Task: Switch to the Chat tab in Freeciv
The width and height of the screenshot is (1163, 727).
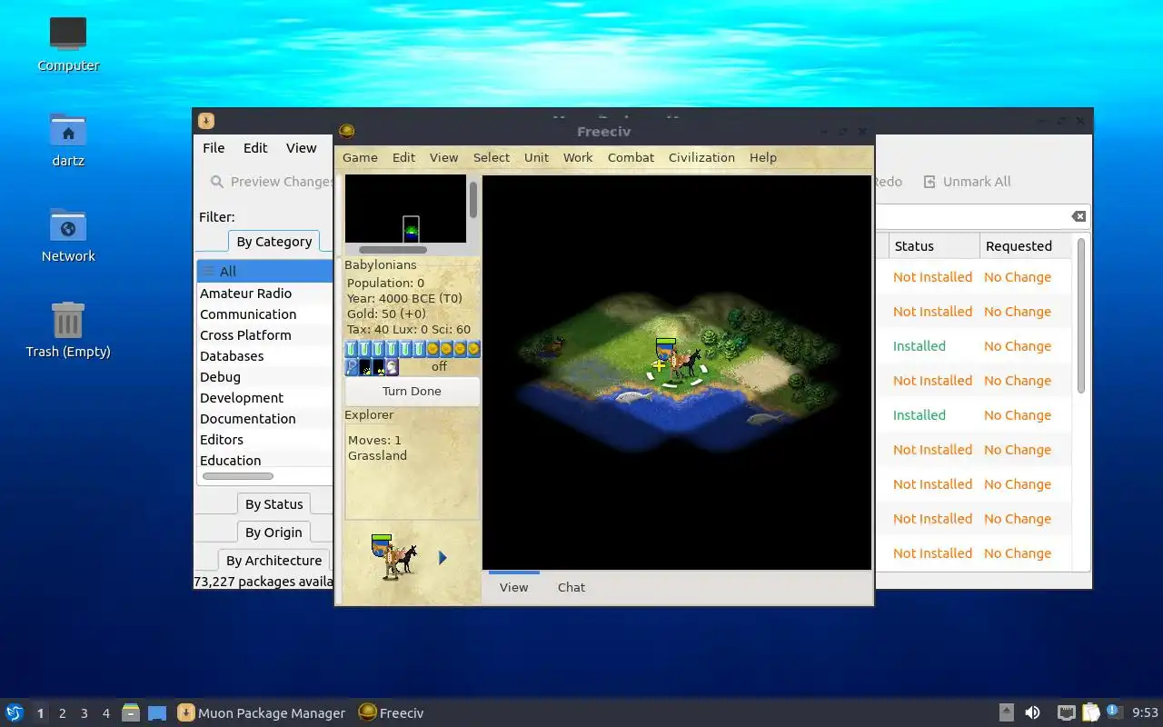Action: coord(572,587)
